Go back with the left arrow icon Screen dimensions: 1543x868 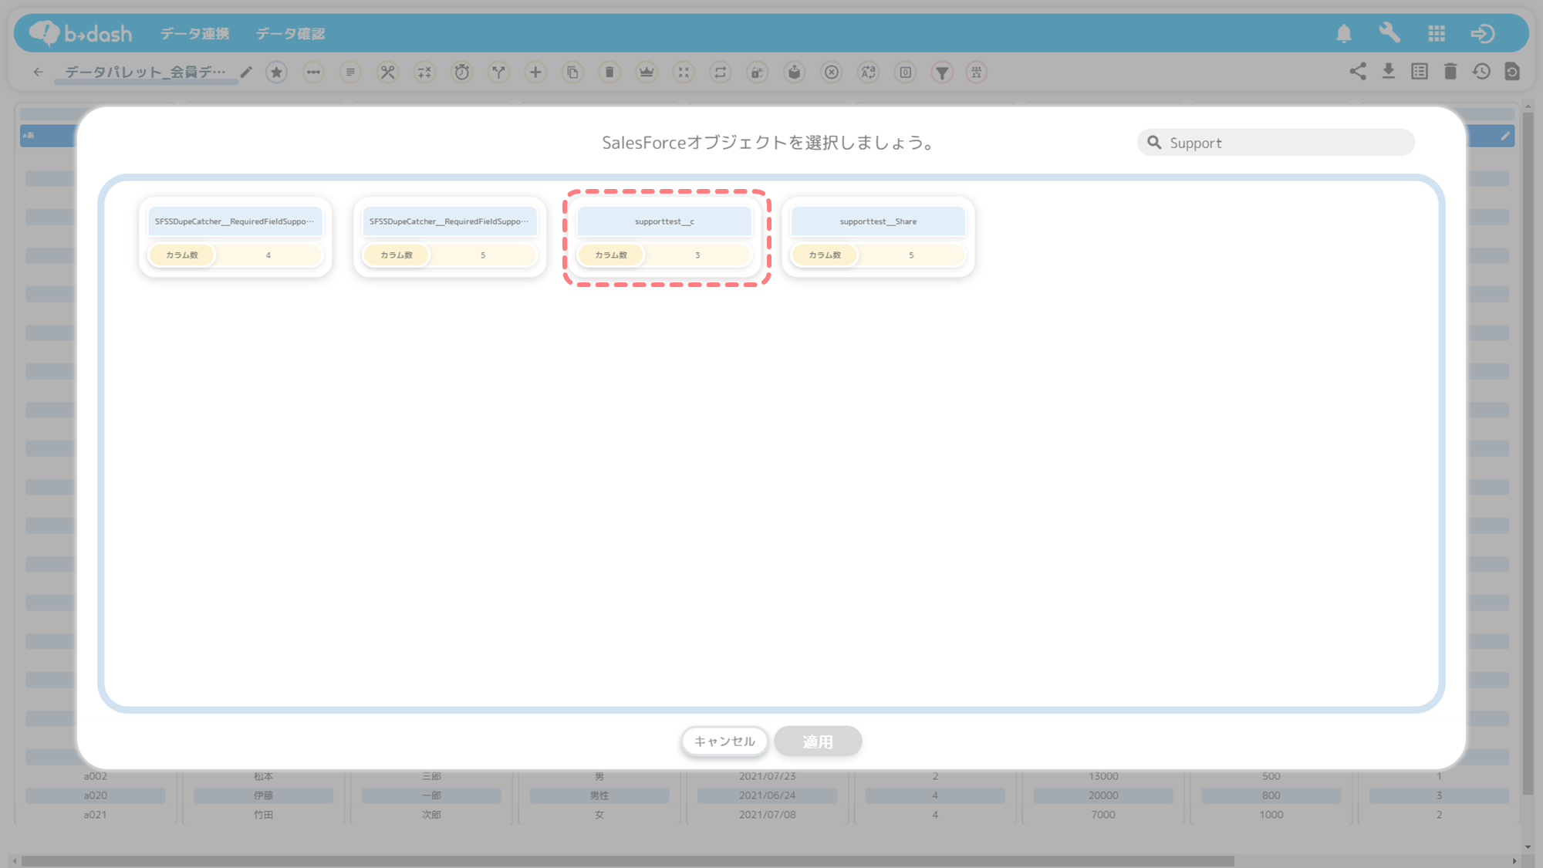(x=38, y=72)
